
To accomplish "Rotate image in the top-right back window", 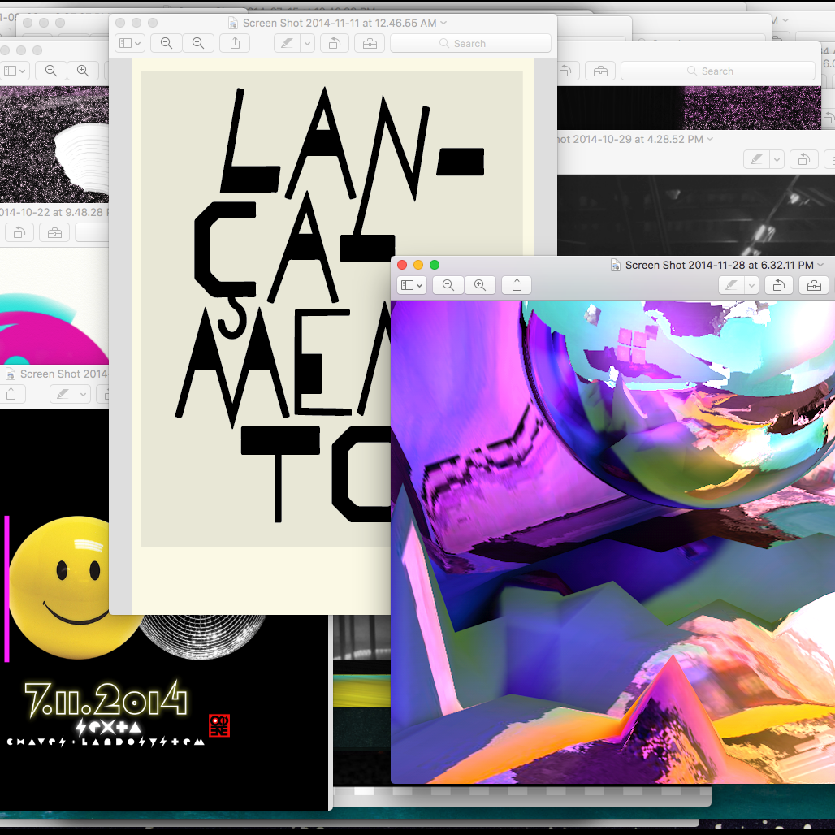I will (565, 71).
